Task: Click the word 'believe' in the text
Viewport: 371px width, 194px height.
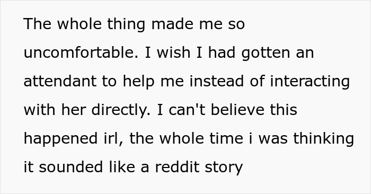Action: click(237, 110)
